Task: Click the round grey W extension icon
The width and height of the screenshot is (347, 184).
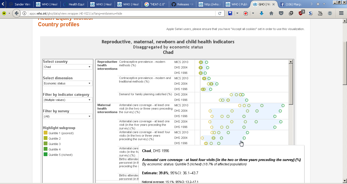Action: coord(330,13)
